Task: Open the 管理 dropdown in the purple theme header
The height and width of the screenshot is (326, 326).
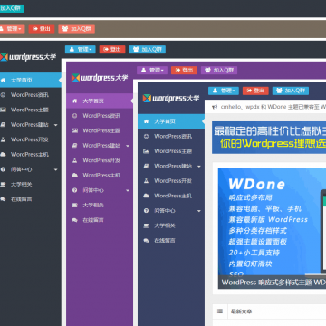Action: coord(152,71)
